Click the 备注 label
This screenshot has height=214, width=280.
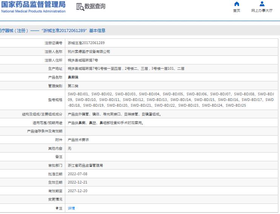[x=59, y=157]
